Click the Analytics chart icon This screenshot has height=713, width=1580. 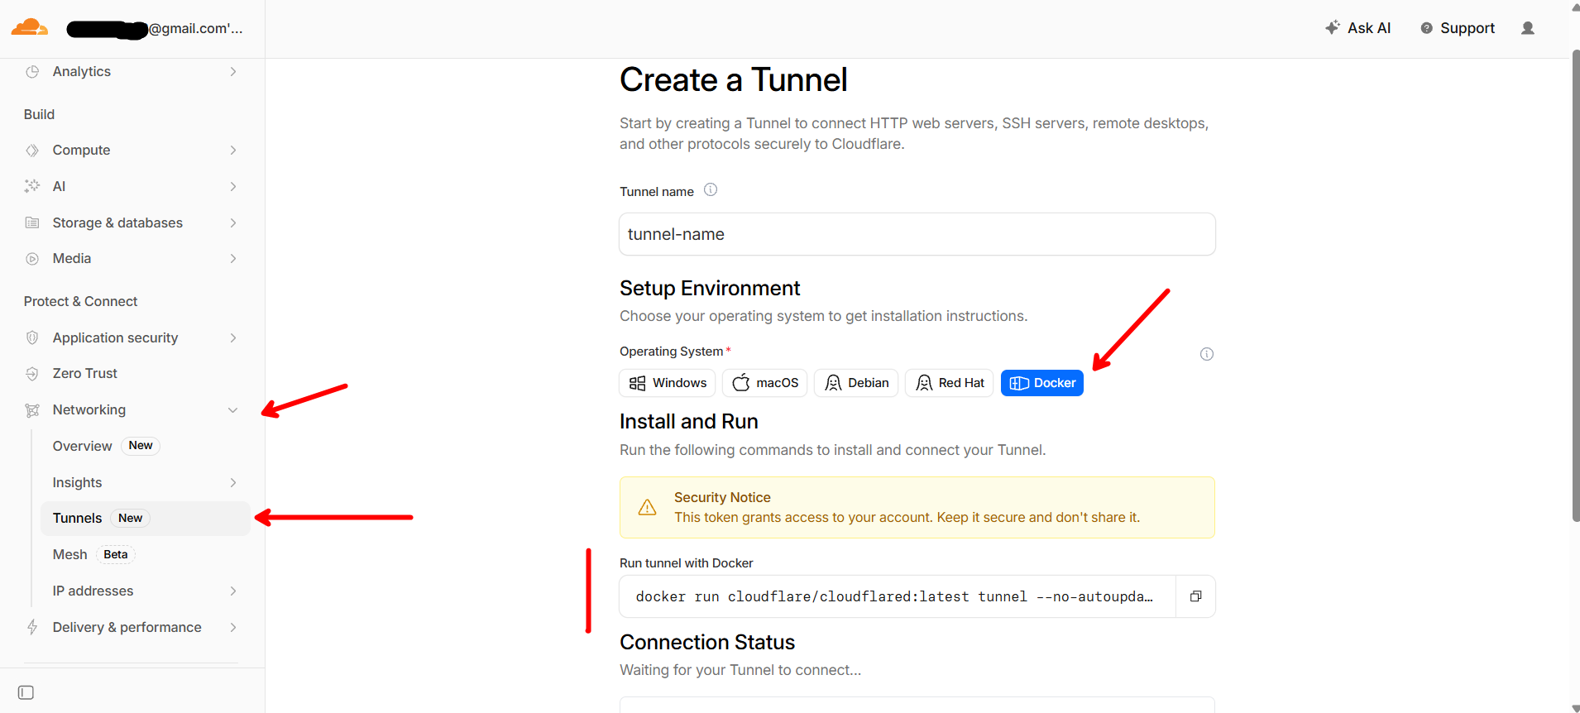[32, 72]
